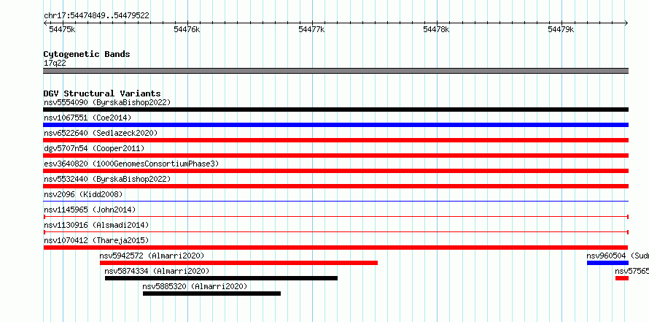Viewport: 649px width, 322px height.
Task: Click the nsv5885320 (Almarri2020) label
Action: [x=195, y=286]
